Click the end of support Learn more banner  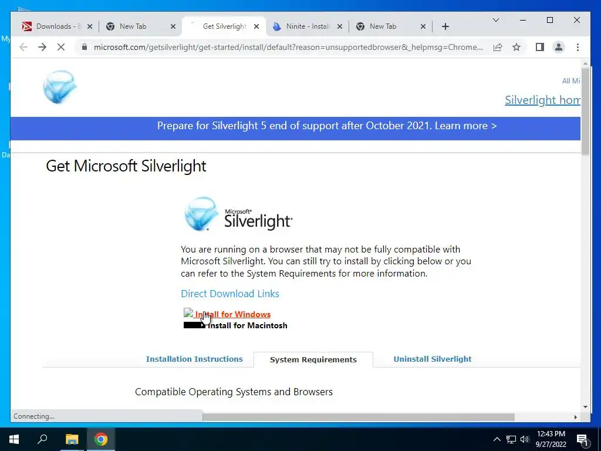tap(326, 126)
